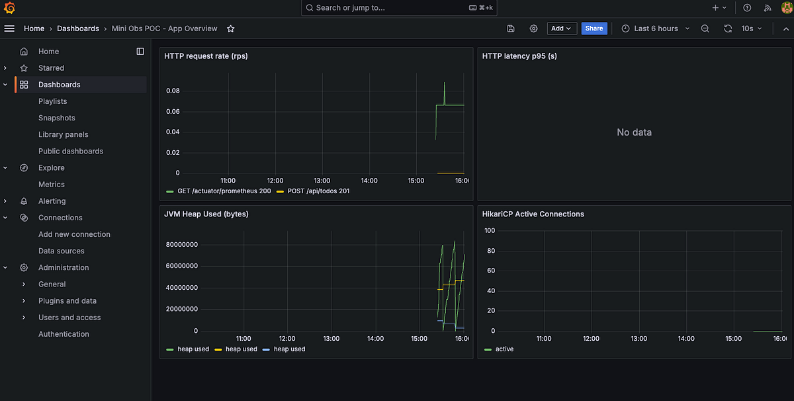Image resolution: width=794 pixels, height=401 pixels.
Task: Toggle the yellow heap used legend series
Action: pos(242,349)
